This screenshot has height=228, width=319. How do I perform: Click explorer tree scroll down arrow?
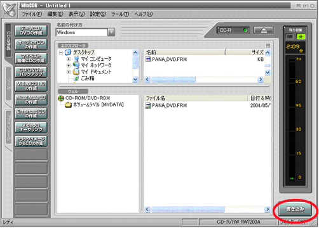pyautogui.click(x=135, y=79)
